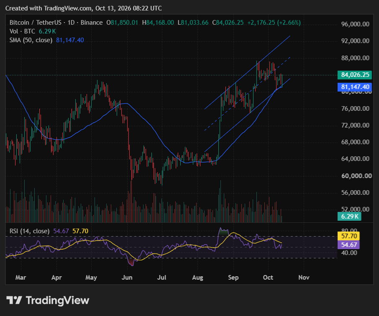Click the Oct label on time axis
Image resolution: width=379 pixels, height=316 pixels.
(x=268, y=278)
